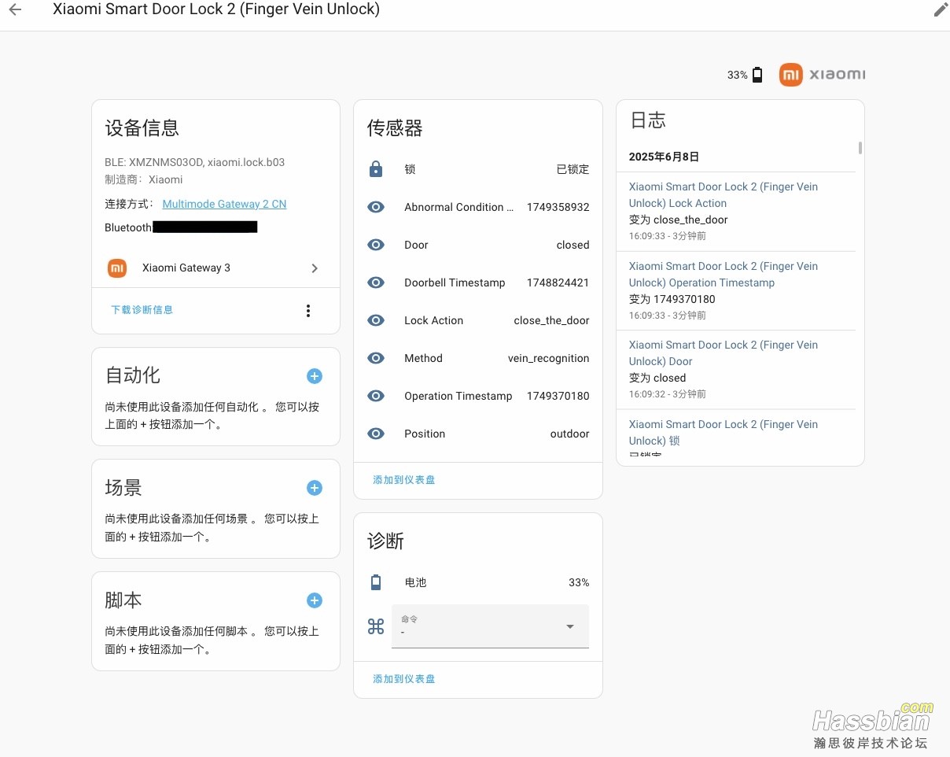
Task: Click the eye icon for Position
Action: (x=376, y=434)
